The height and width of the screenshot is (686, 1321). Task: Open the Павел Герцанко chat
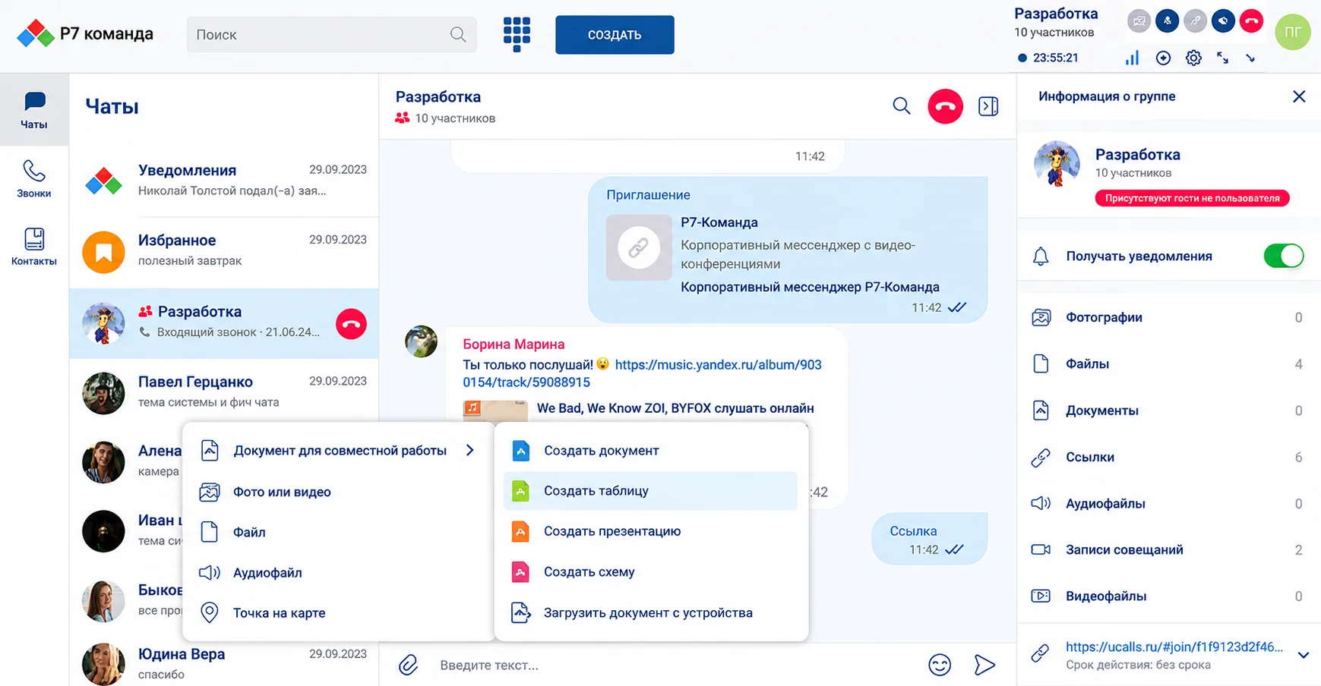click(x=224, y=393)
